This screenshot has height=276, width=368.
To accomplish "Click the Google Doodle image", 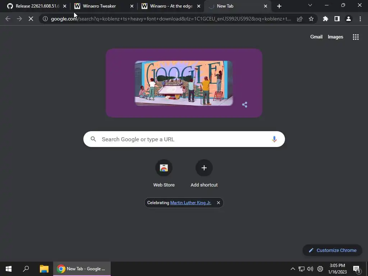I will pyautogui.click(x=184, y=83).
